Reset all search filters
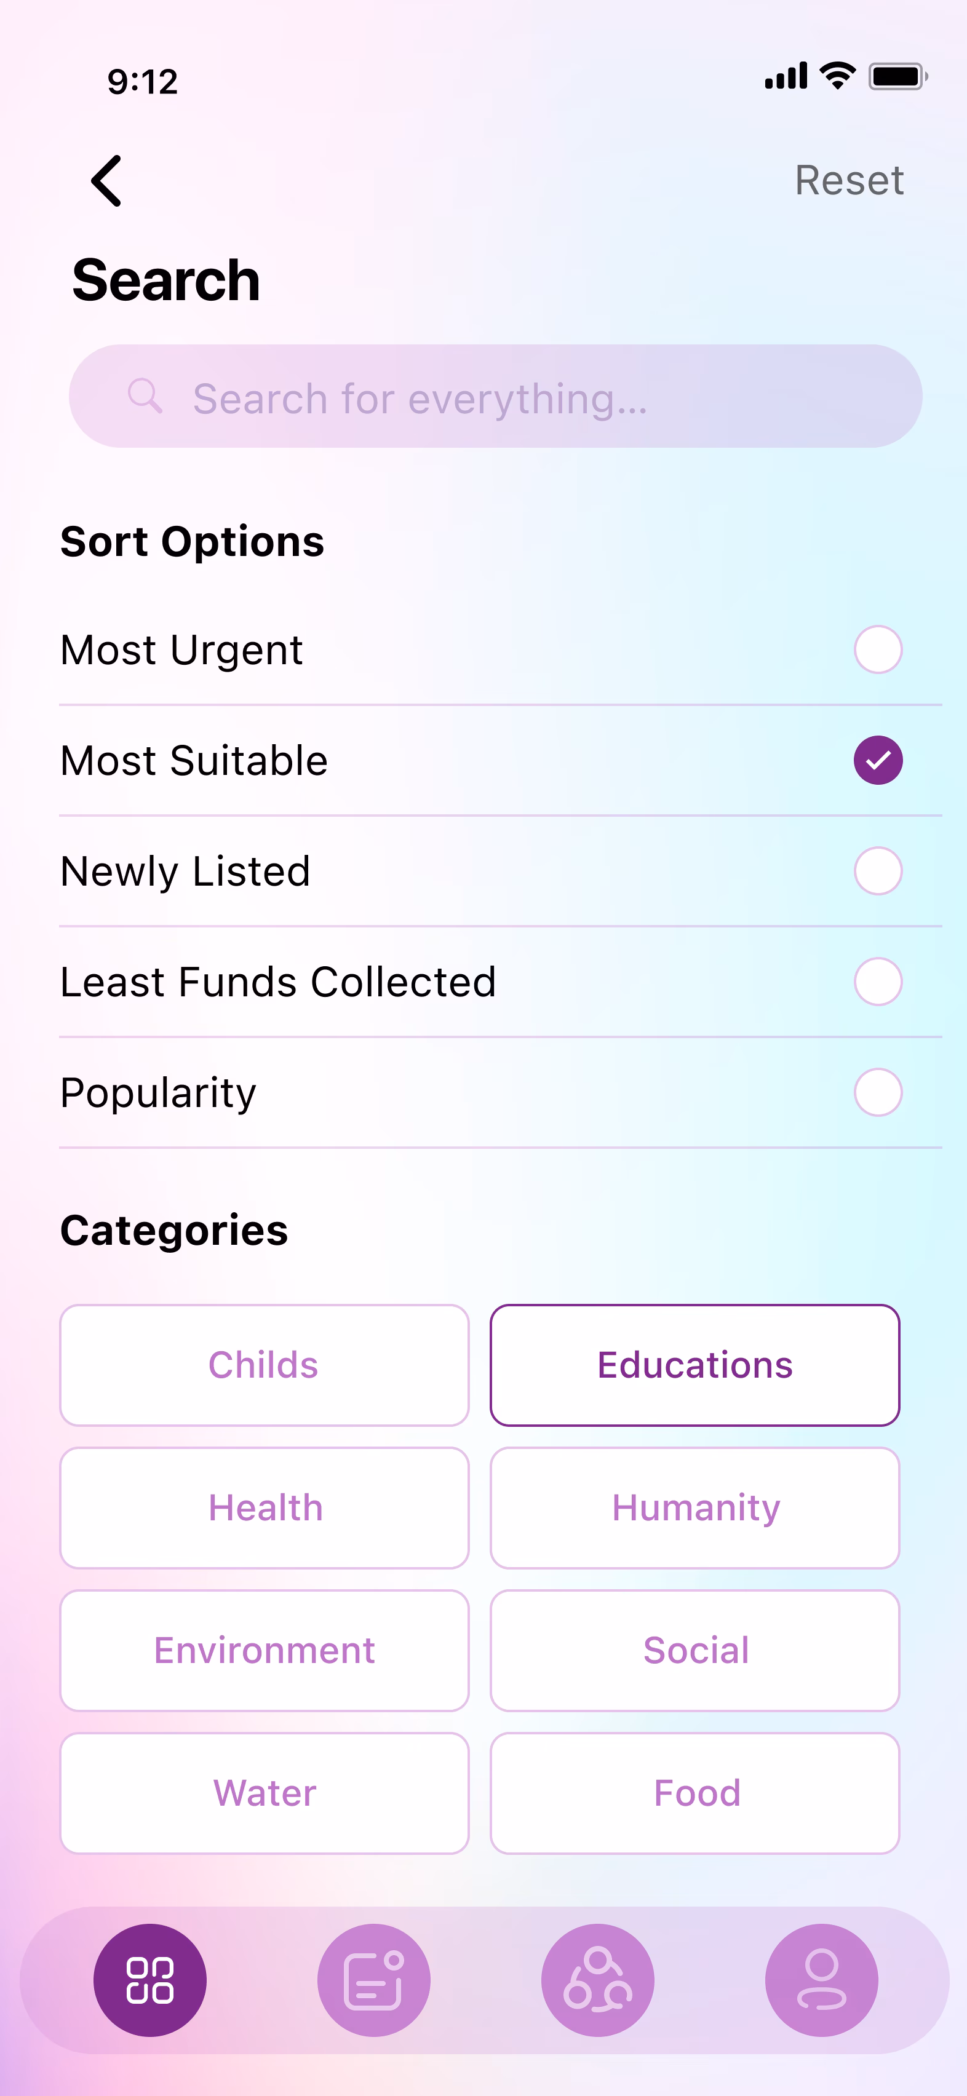Screen dimensions: 967x2096 point(848,180)
